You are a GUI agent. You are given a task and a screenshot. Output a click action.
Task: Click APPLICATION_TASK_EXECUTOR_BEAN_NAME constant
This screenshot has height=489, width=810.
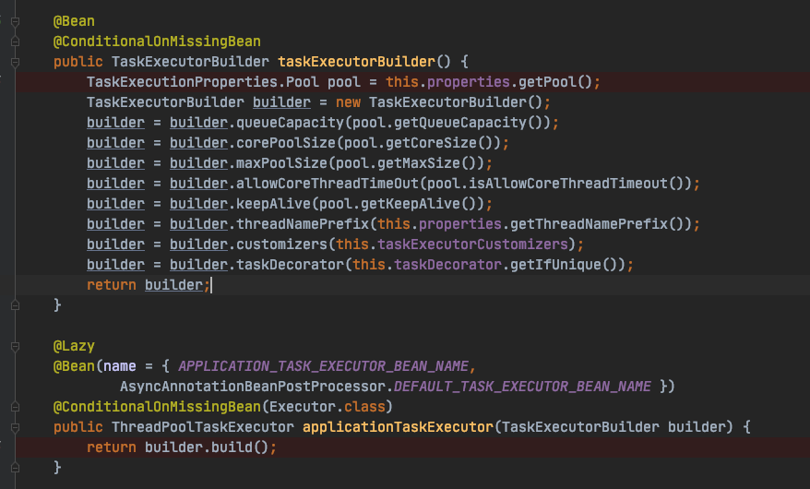[x=324, y=366]
